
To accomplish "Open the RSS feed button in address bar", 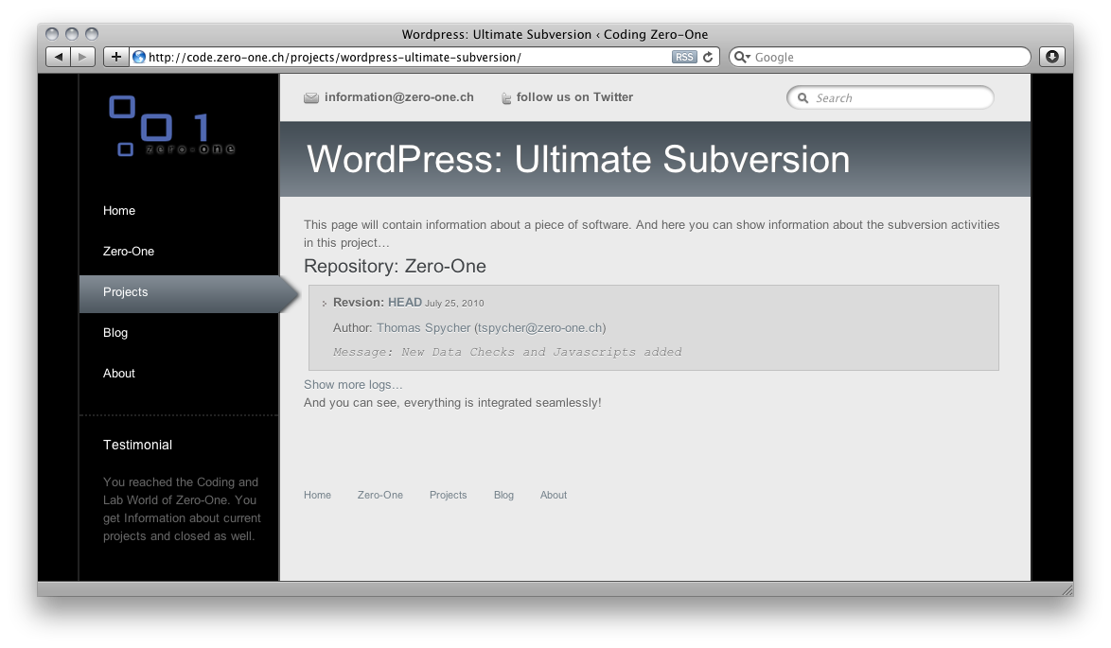I will coord(684,57).
